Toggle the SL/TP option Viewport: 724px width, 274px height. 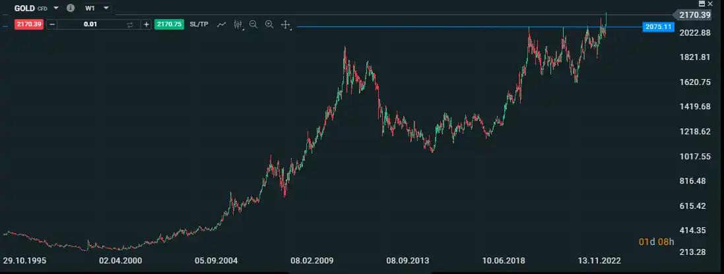[x=199, y=24]
